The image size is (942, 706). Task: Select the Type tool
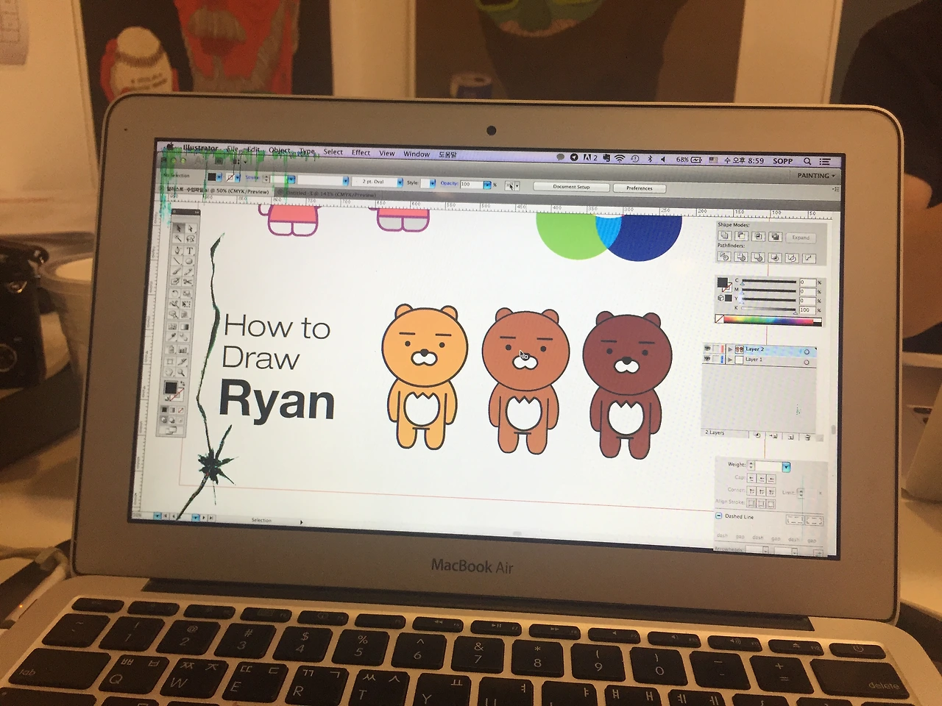pyautogui.click(x=189, y=251)
